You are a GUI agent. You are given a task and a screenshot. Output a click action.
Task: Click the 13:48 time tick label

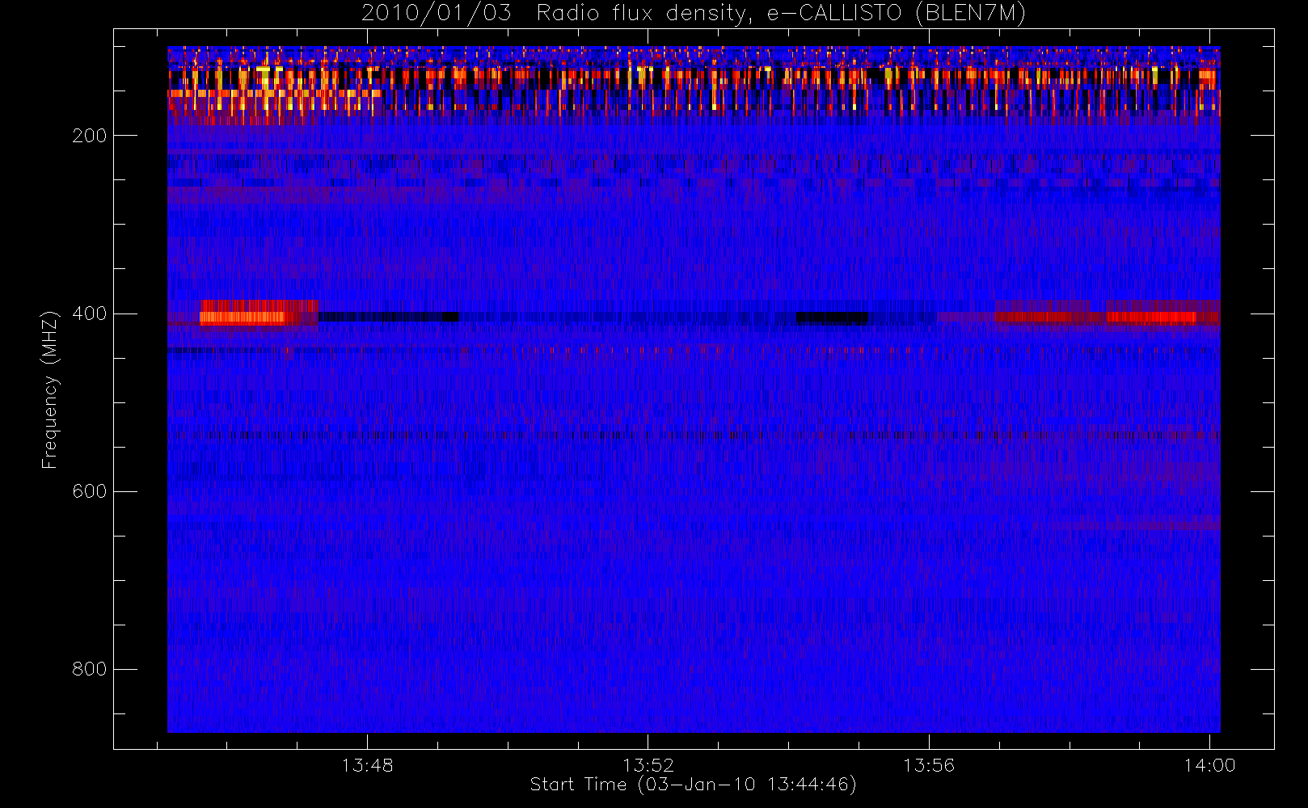tap(368, 765)
